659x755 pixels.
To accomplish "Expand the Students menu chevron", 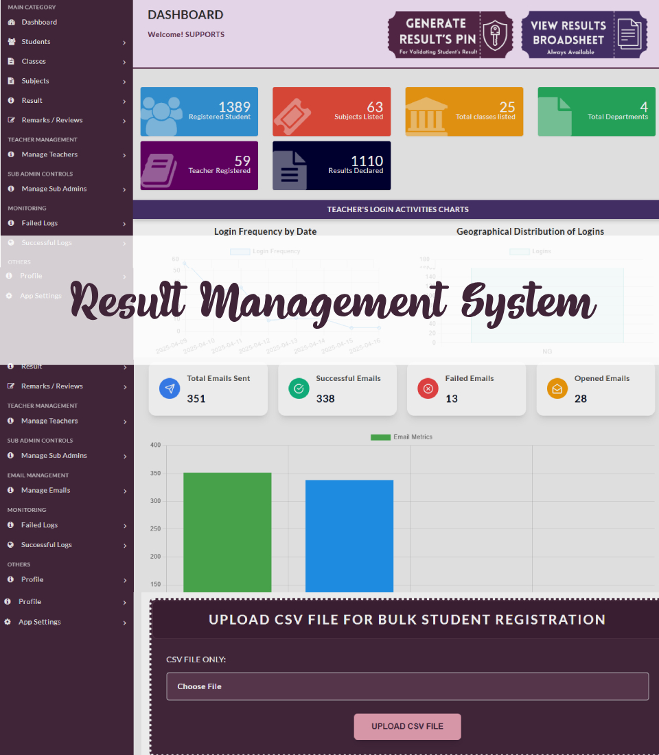I will click(124, 43).
